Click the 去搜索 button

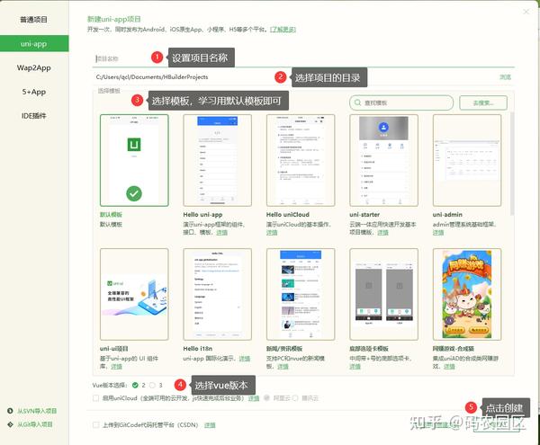point(483,102)
